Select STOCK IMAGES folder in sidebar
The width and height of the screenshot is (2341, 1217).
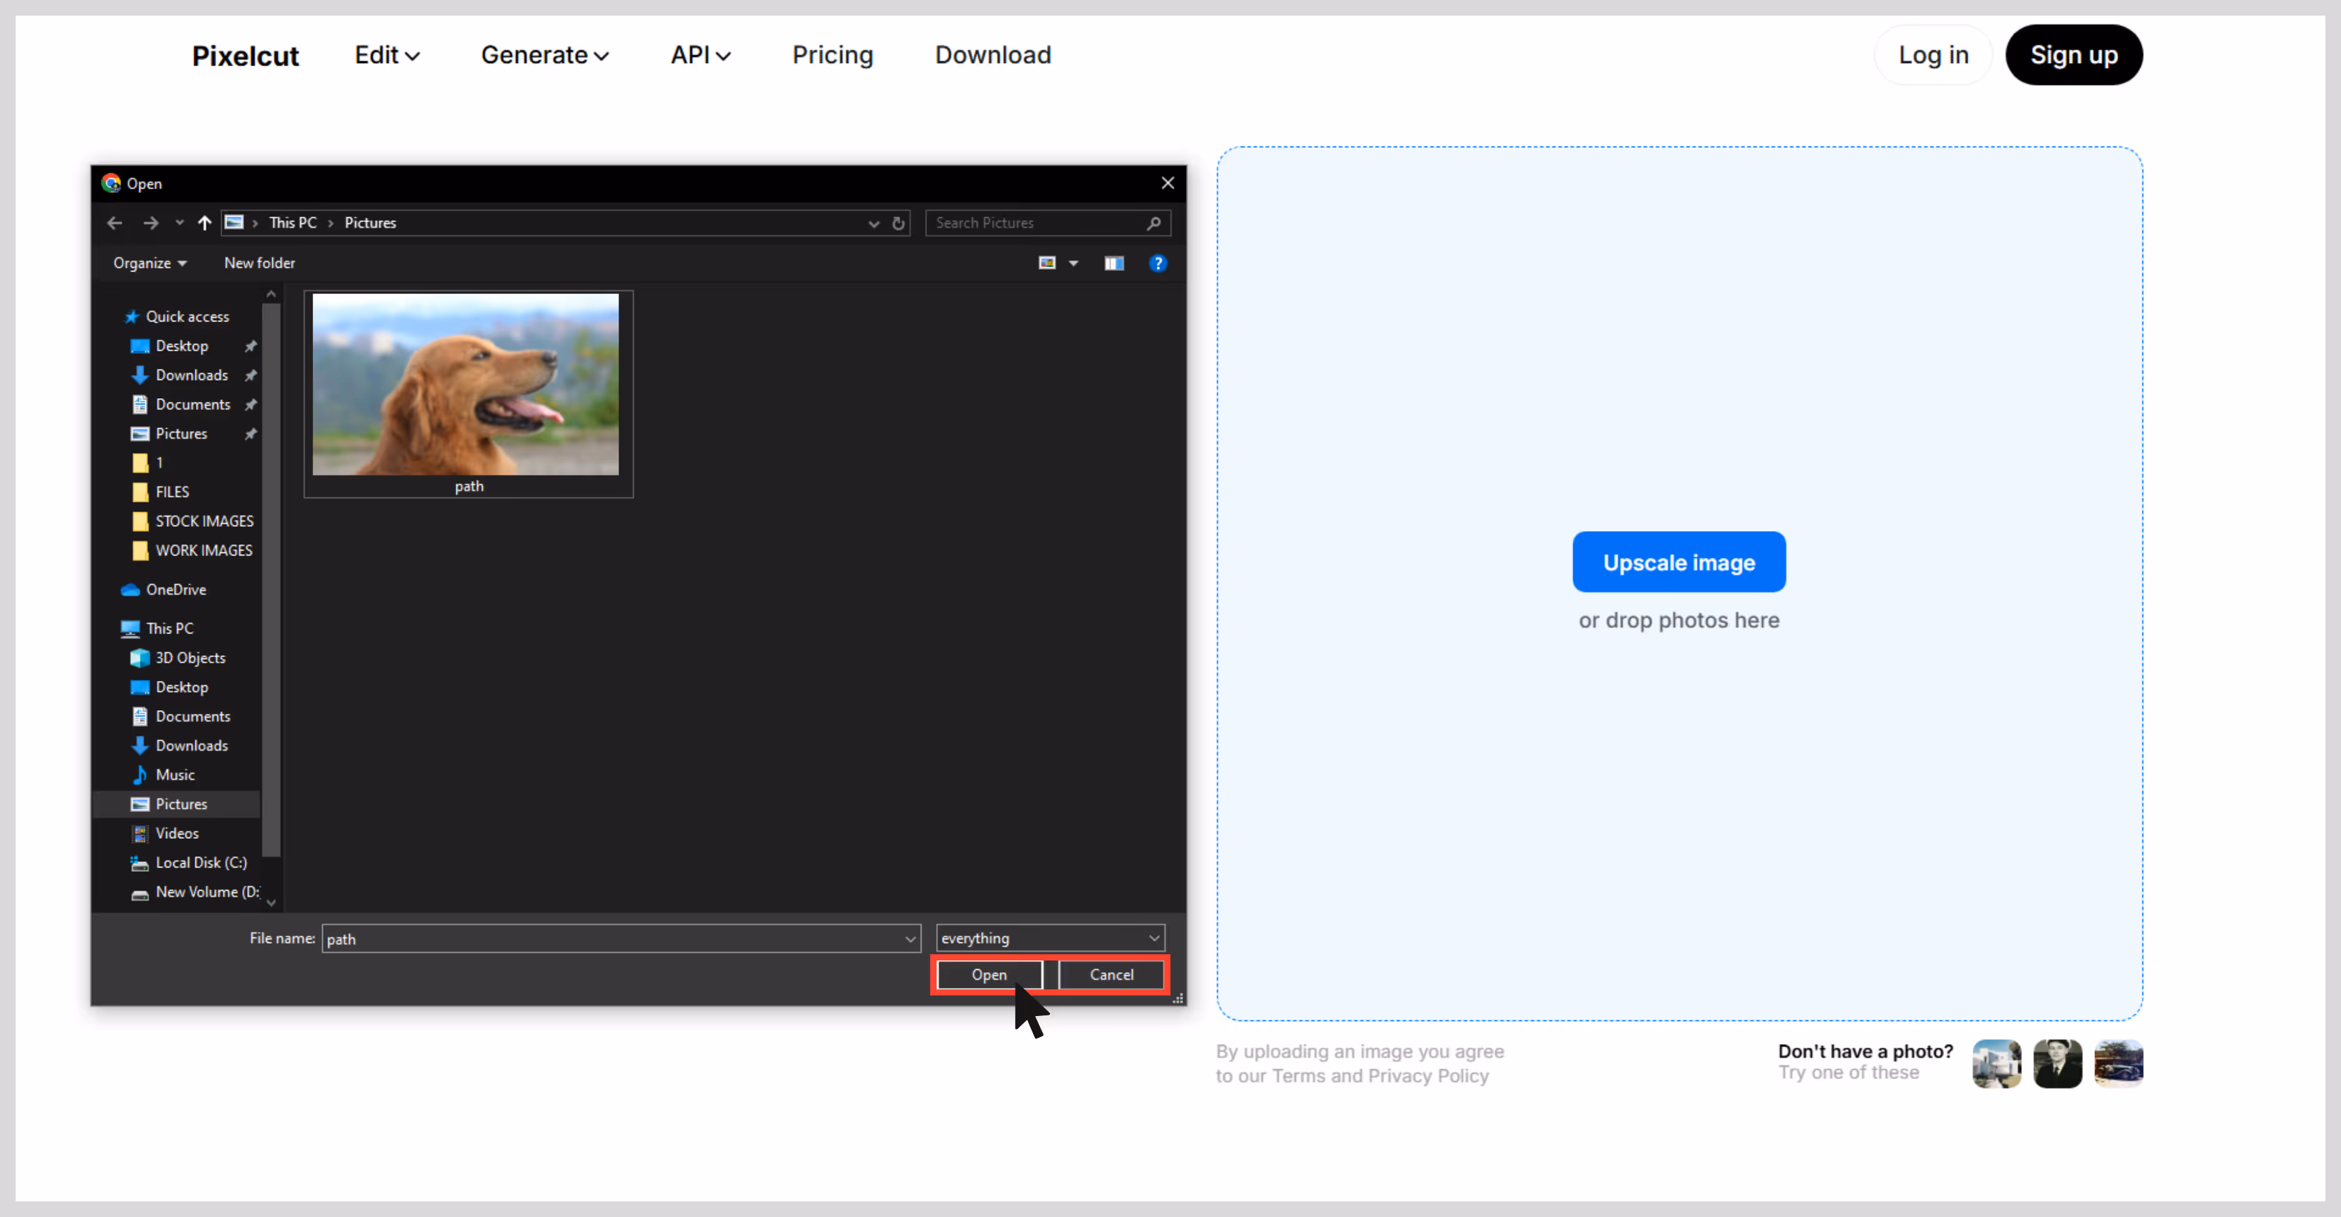(x=204, y=521)
